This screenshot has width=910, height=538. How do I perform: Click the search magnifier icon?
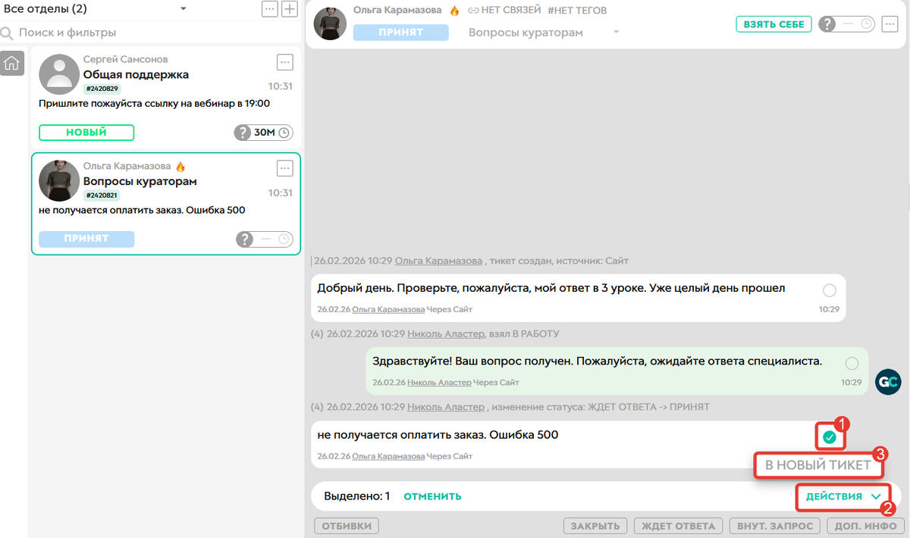pos(7,33)
